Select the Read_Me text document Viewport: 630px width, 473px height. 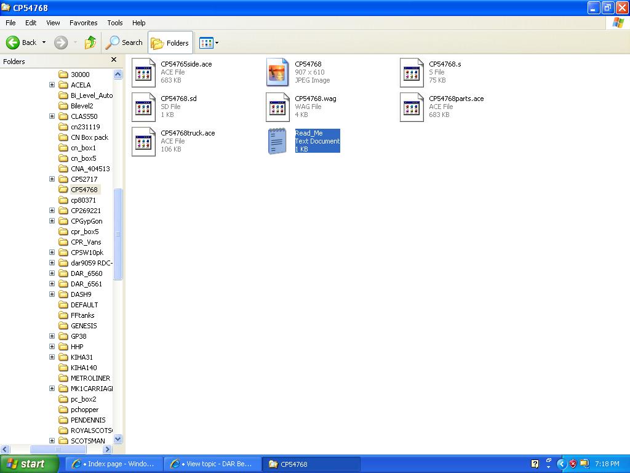277,141
